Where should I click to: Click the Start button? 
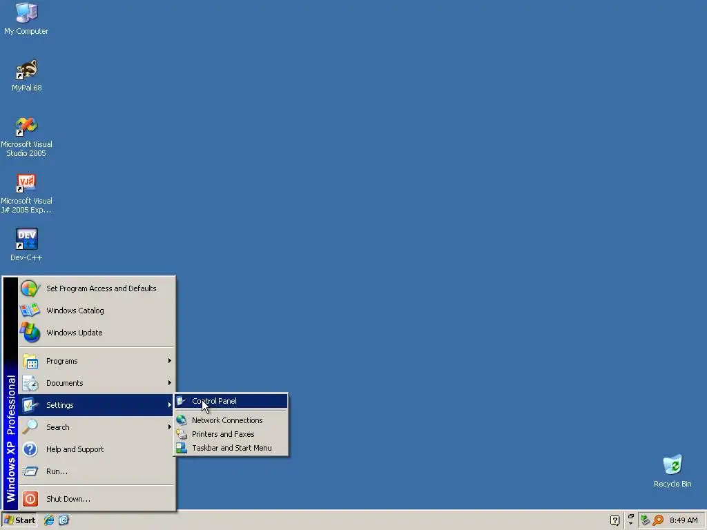pyautogui.click(x=19, y=520)
